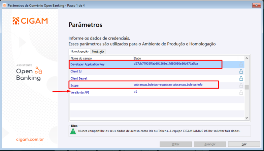Select the Client Secret field name

[x=79, y=78]
